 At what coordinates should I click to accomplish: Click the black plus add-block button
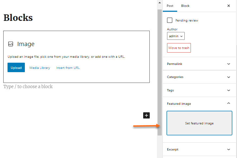[x=146, y=115]
